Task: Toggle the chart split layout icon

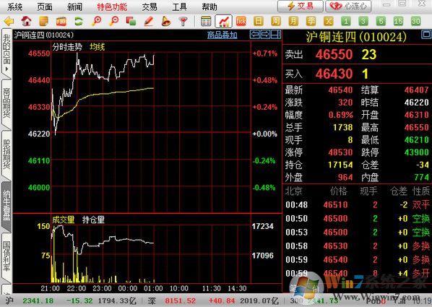Action: click(x=276, y=35)
